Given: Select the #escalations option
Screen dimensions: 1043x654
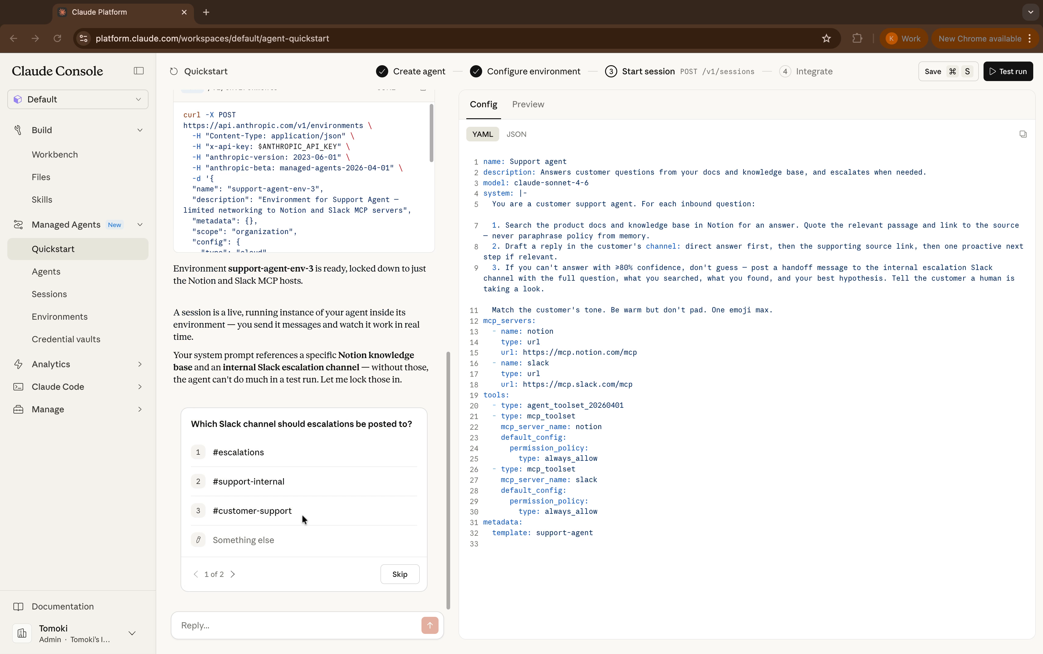Looking at the screenshot, I should point(304,452).
